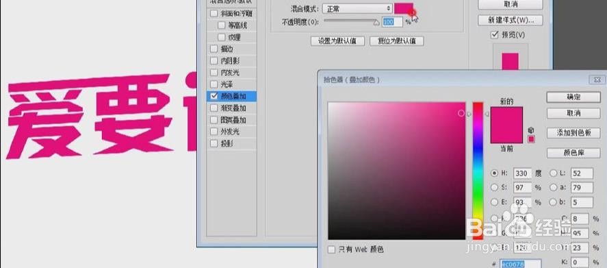Toggle the 预览(V) preview checkbox

click(494, 35)
